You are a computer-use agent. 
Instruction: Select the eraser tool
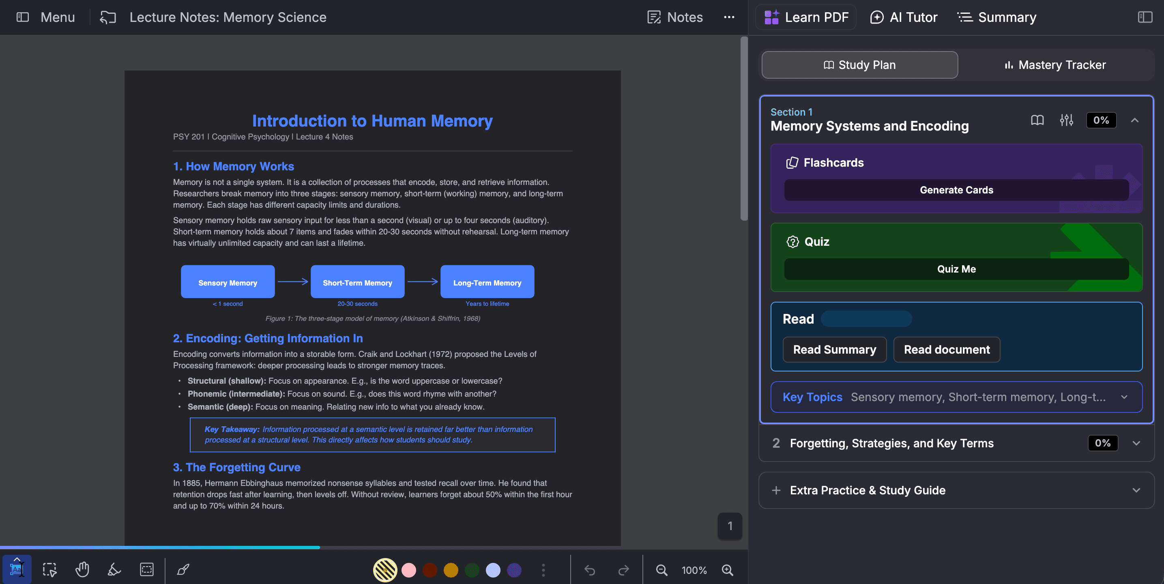(114, 569)
